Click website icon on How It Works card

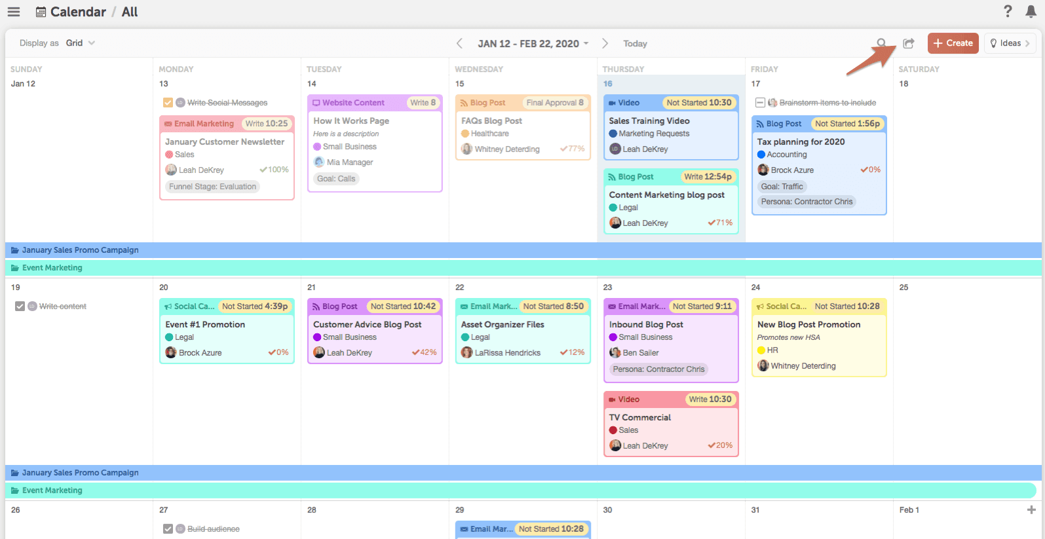pos(316,103)
